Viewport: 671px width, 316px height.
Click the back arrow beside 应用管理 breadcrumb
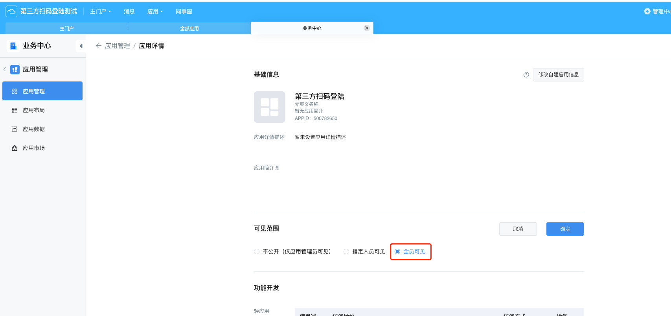98,46
